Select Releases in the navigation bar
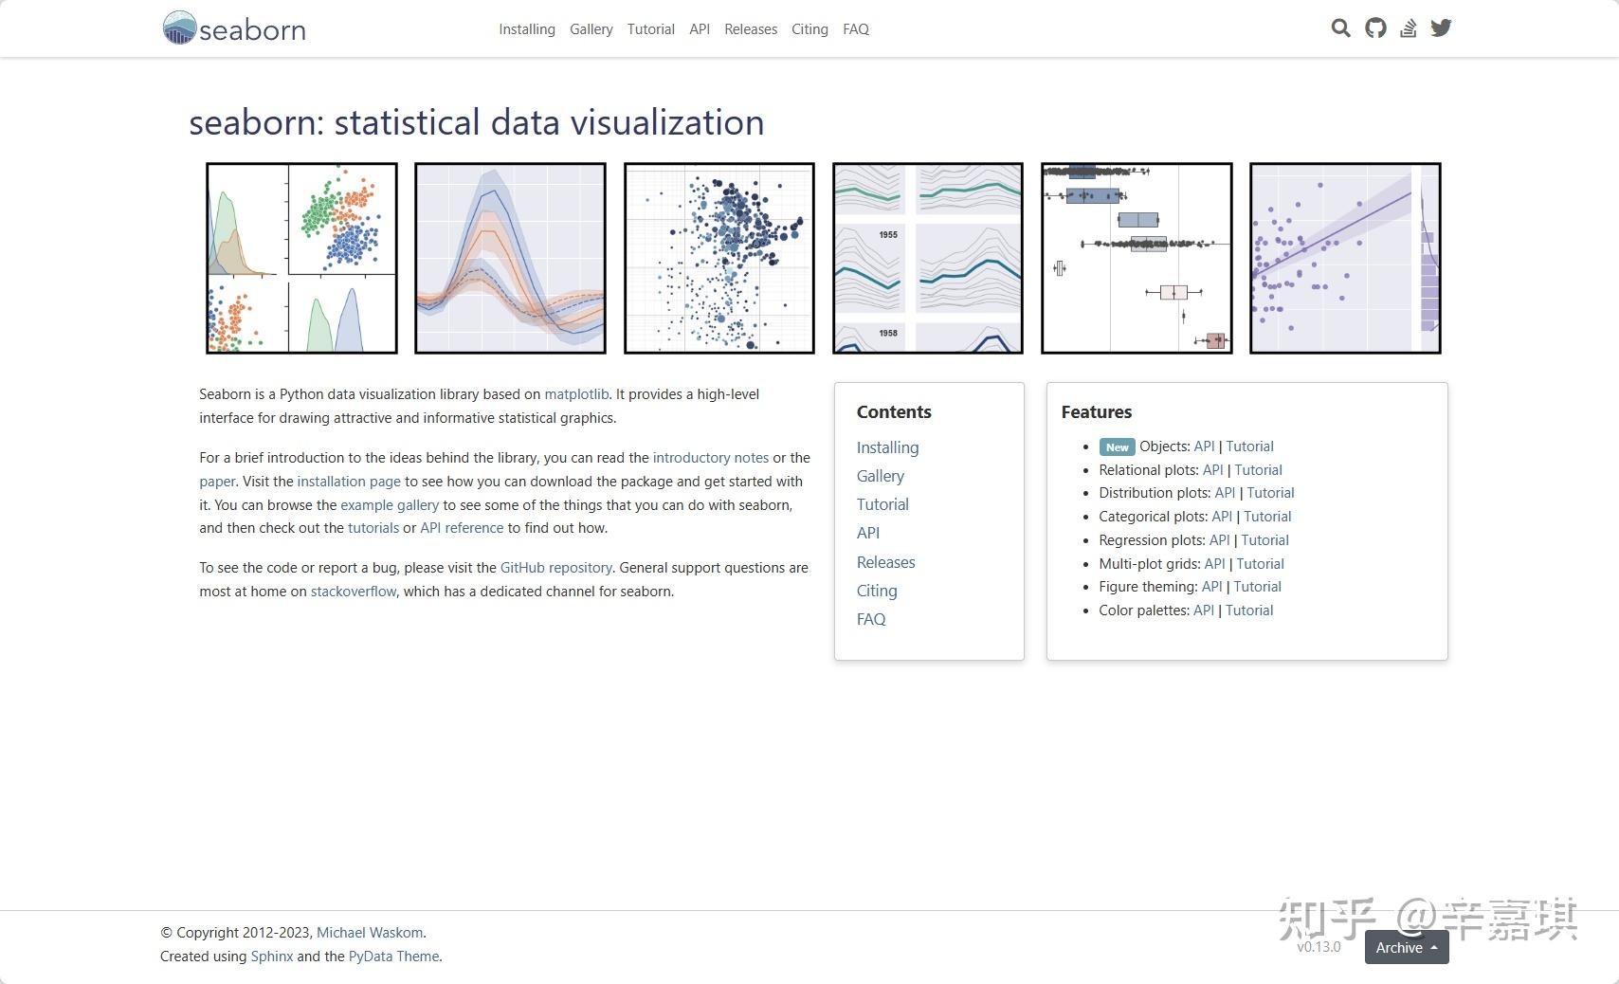1619x984 pixels. click(x=750, y=29)
